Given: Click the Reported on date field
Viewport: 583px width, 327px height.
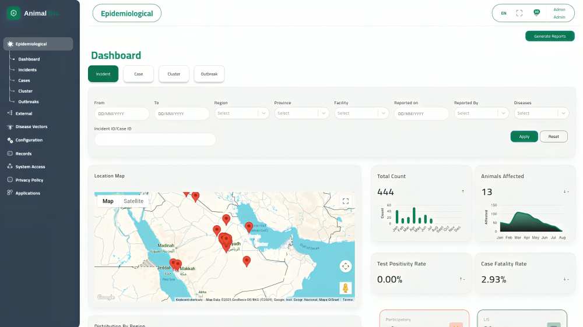Looking at the screenshot, I should 422,113.
